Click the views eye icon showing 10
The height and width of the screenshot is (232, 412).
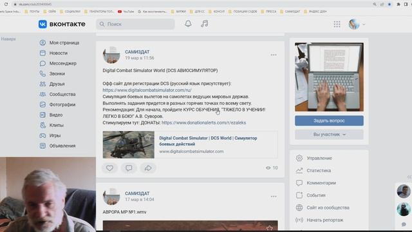pyautogui.click(x=268, y=168)
